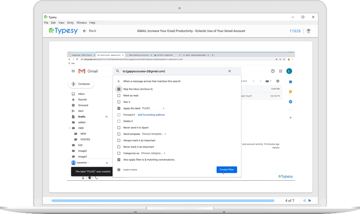Open the Hangouts phone calls icon

96,178
